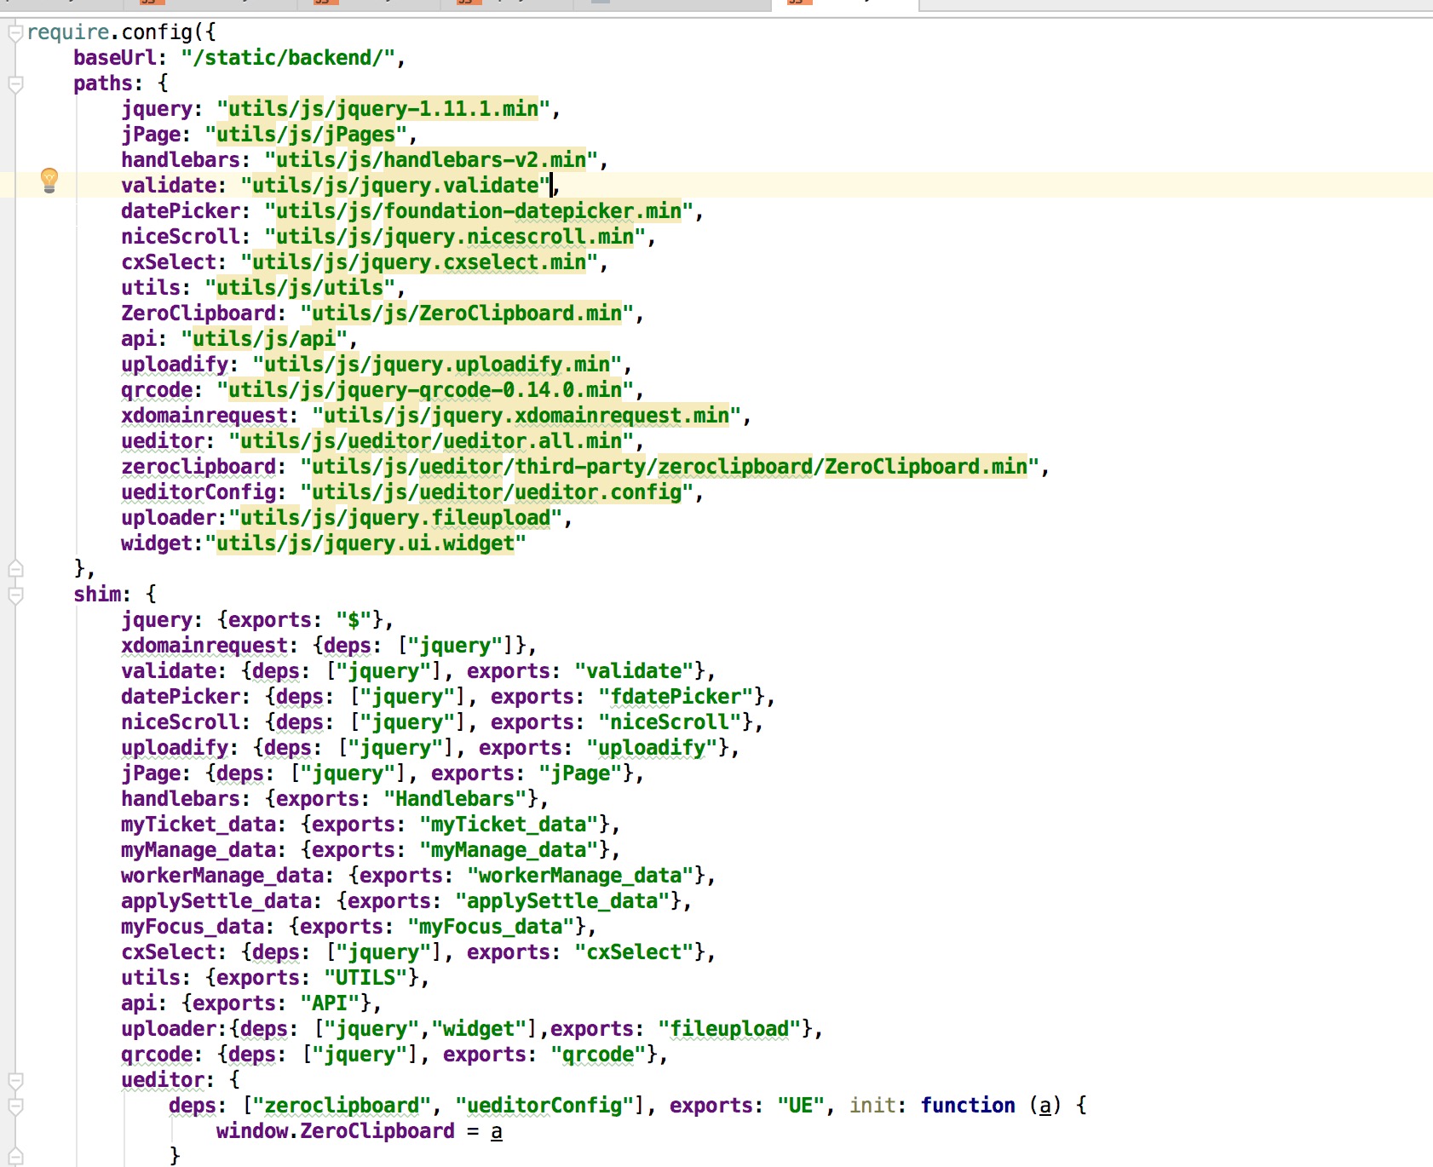1433x1167 pixels.
Task: Click the third-party/zeroclipboard/ZeroClipboard.min path string
Action: 669,467
